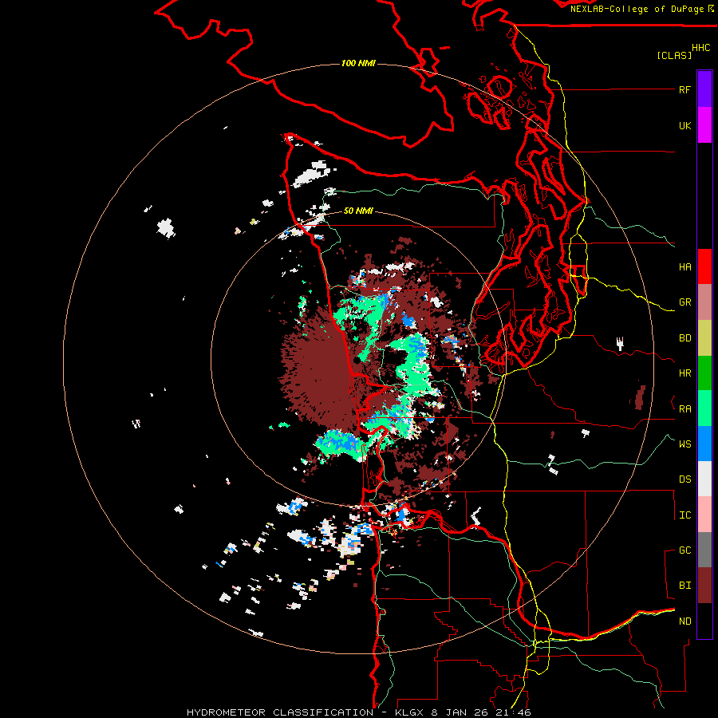The height and width of the screenshot is (718, 718).
Task: Pick the RA bright green legend swatch
Action: point(704,408)
